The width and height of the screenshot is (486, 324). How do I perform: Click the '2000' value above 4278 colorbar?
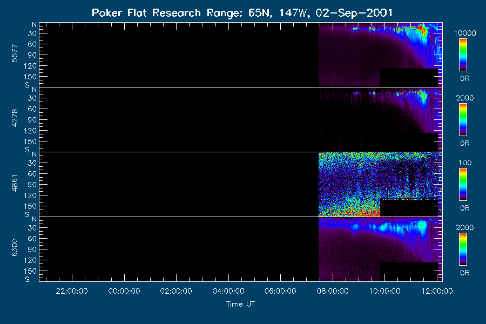465,98
